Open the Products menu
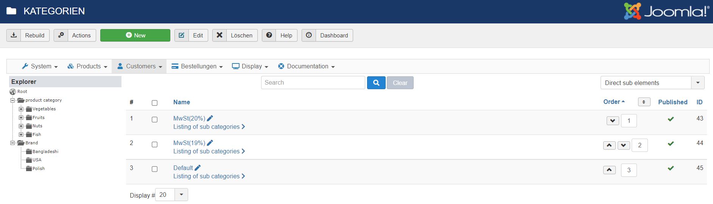This screenshot has height=204, width=713. coord(89,66)
